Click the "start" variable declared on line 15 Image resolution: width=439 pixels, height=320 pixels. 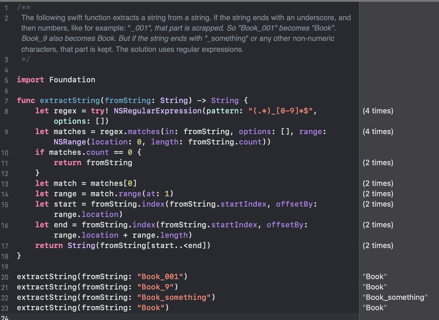[65, 204]
